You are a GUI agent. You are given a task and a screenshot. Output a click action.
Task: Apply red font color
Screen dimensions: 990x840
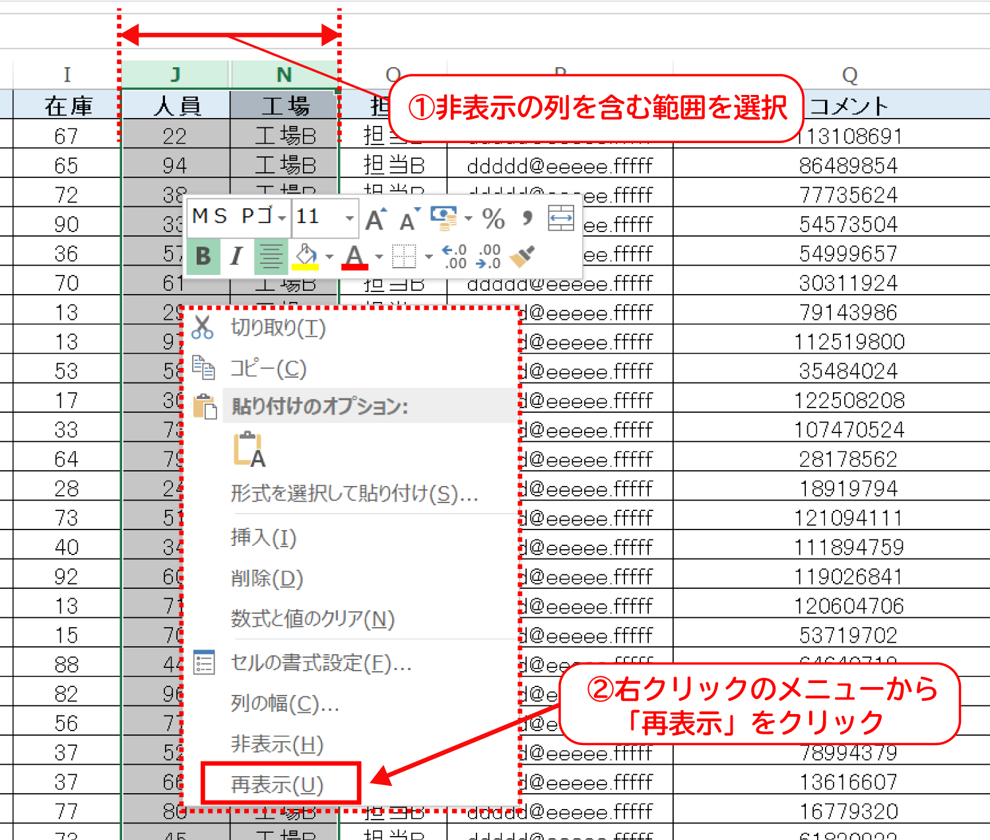(355, 256)
